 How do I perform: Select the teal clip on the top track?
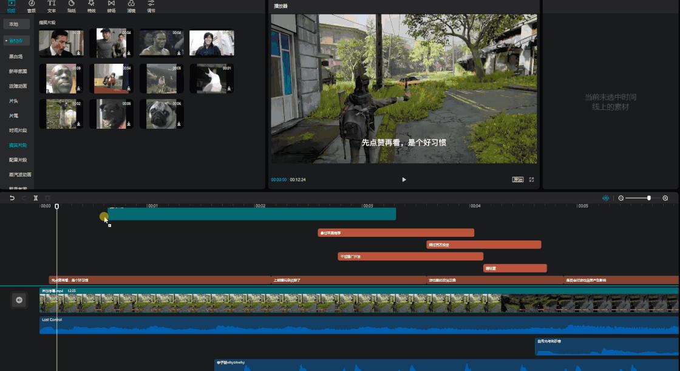coord(251,214)
